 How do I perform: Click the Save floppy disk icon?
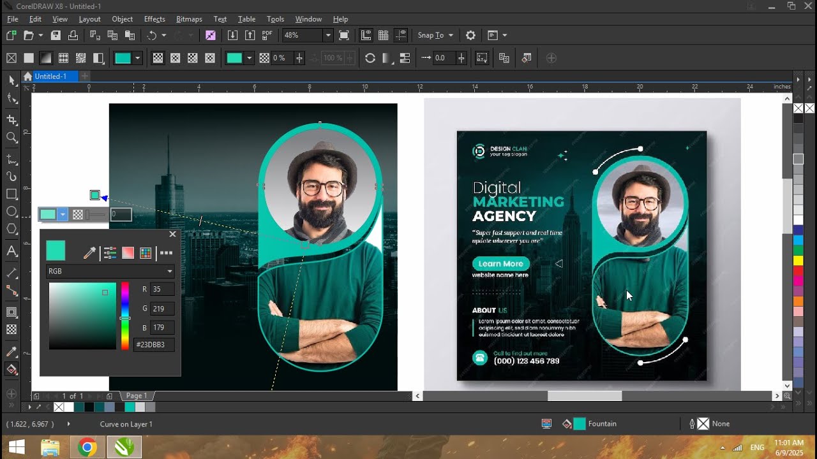[56, 36]
